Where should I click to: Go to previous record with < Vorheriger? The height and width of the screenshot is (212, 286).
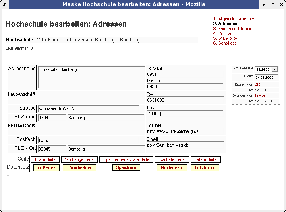tap(79, 168)
